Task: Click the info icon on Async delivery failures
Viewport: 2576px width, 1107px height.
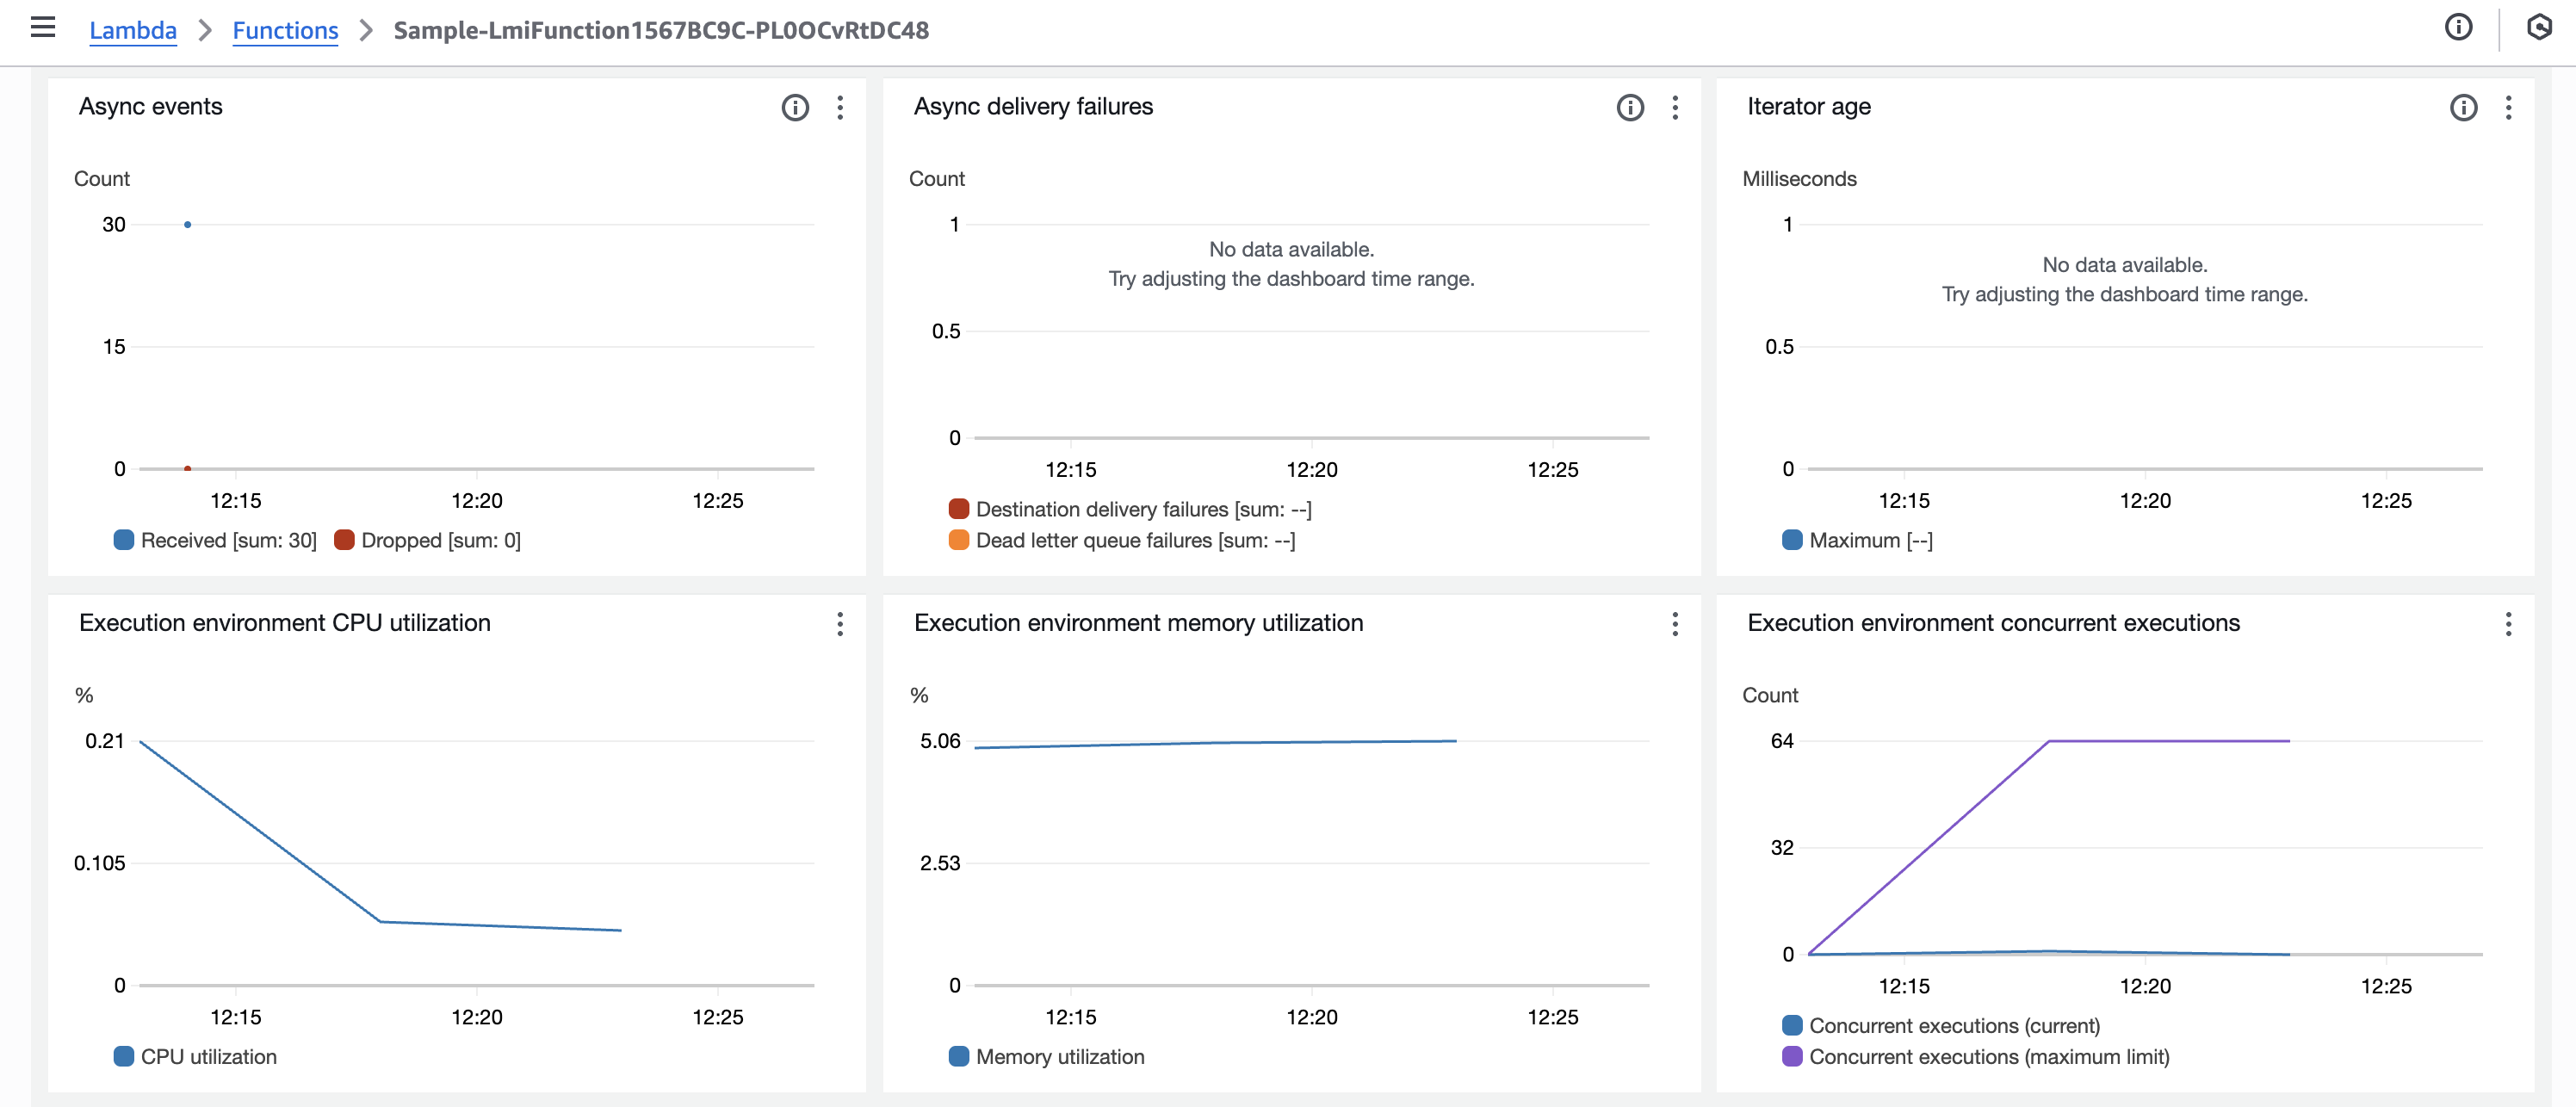Action: click(1629, 108)
